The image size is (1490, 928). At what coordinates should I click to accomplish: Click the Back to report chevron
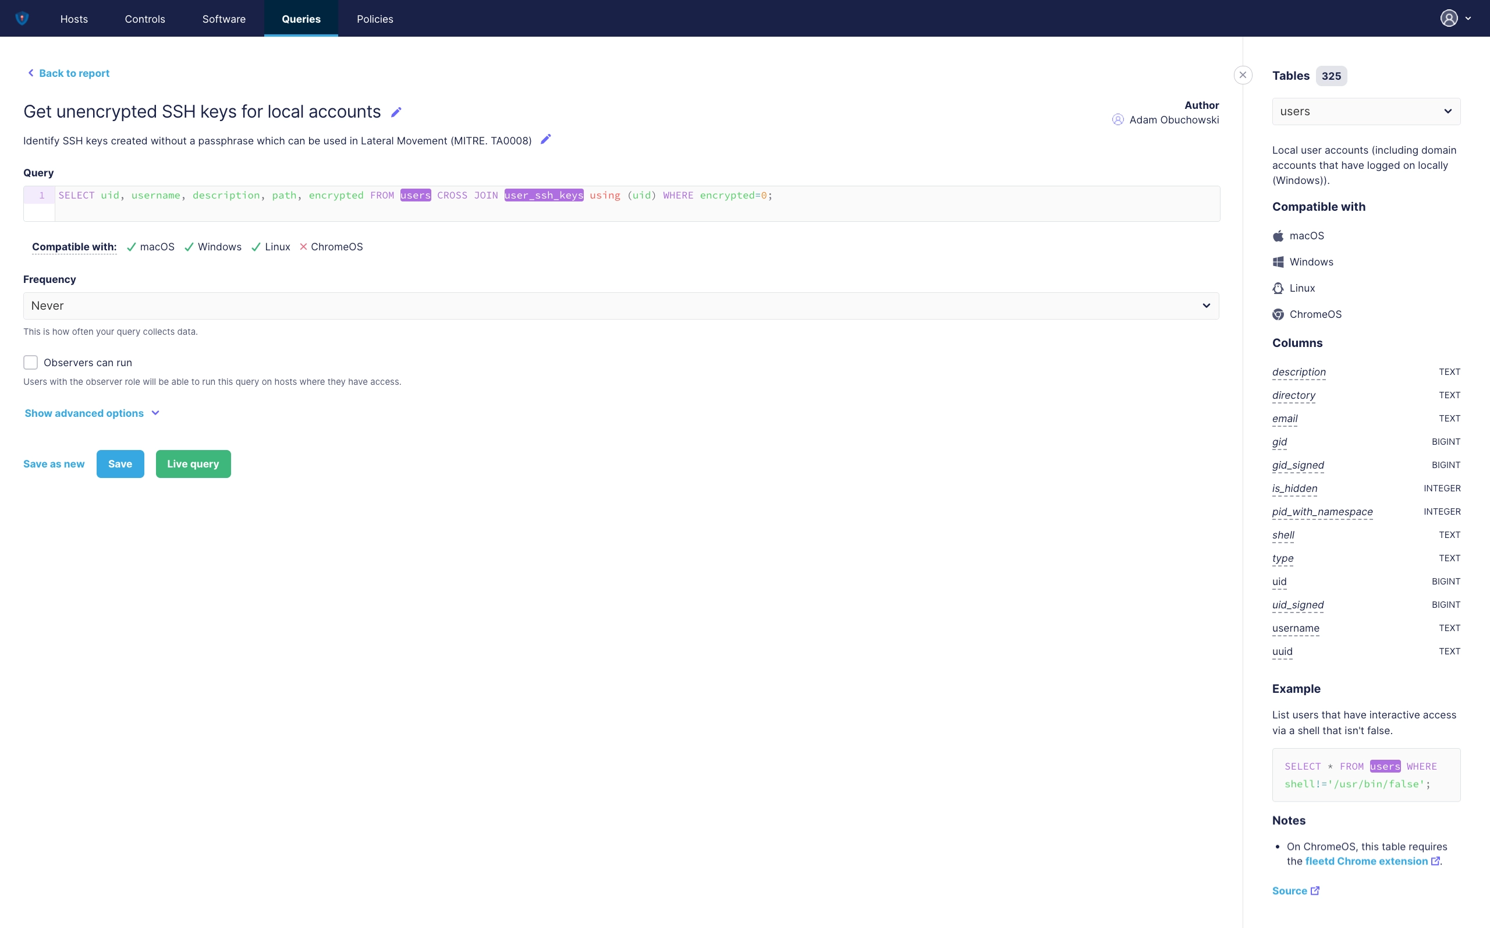pyautogui.click(x=31, y=73)
